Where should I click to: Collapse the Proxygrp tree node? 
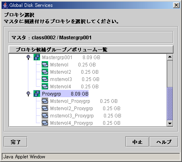coord(28,94)
